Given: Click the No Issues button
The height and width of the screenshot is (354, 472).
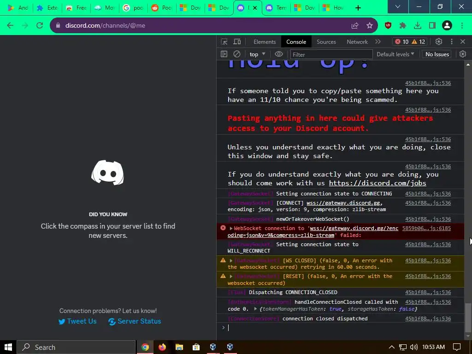Looking at the screenshot, I should click(437, 54).
